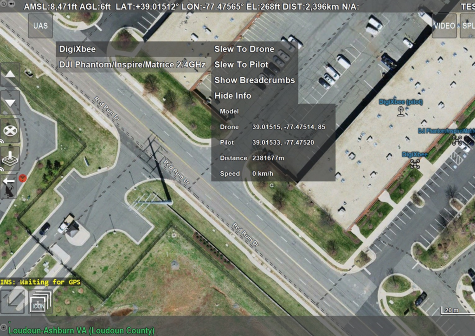Open the pencil edit tool
The width and height of the screenshot is (475, 336).
13,302
